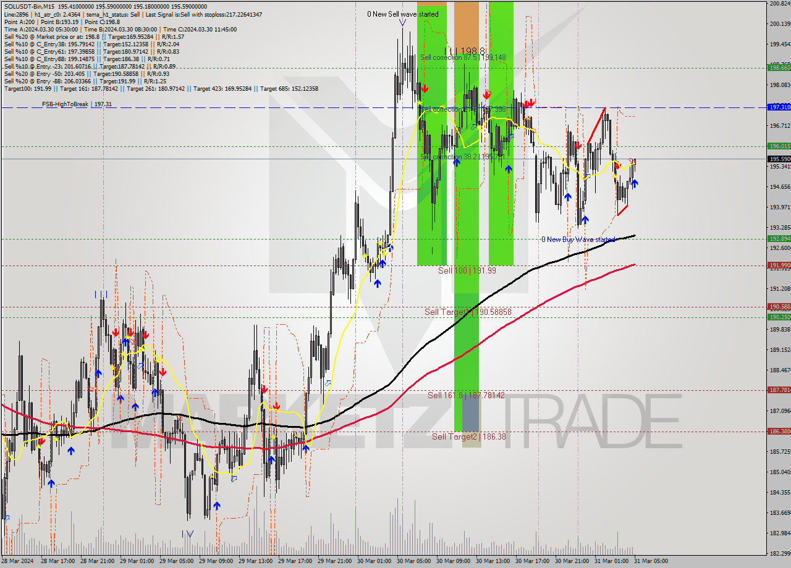791x568 pixels.
Task: Click the '31 Mar 05:00' time label
Action: pos(650,561)
